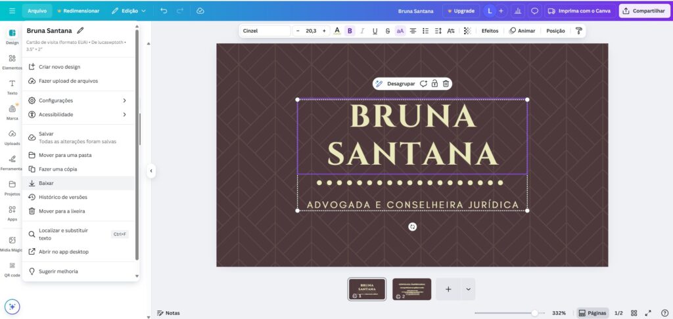Screen dimensions: 673x319
Task: Toggle bold formatting
Action: pos(350,31)
